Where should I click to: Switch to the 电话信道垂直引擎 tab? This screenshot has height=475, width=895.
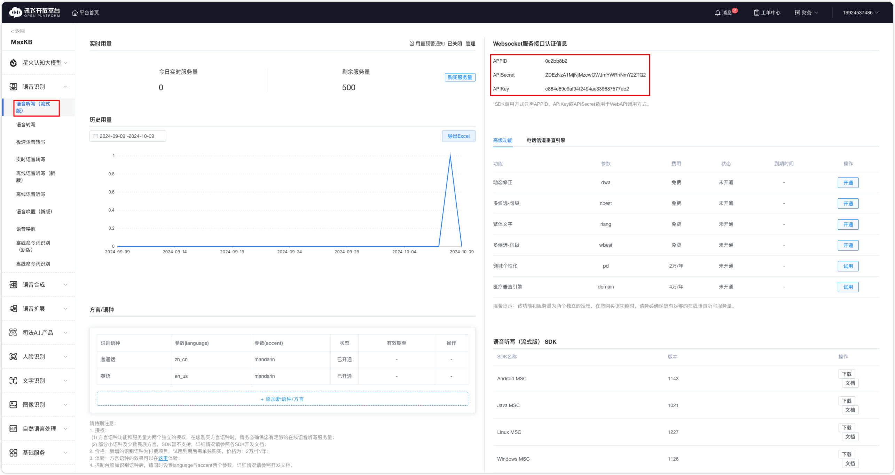pos(545,140)
